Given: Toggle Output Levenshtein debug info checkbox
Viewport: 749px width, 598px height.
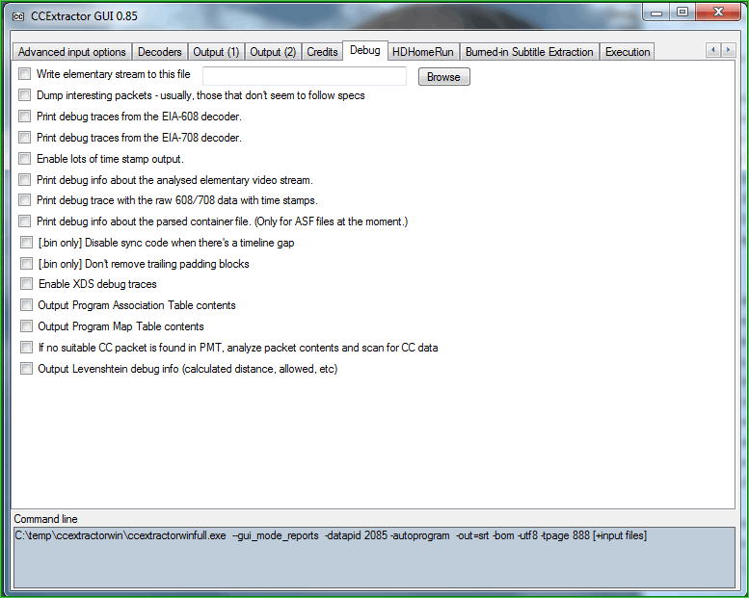Looking at the screenshot, I should click(x=26, y=369).
